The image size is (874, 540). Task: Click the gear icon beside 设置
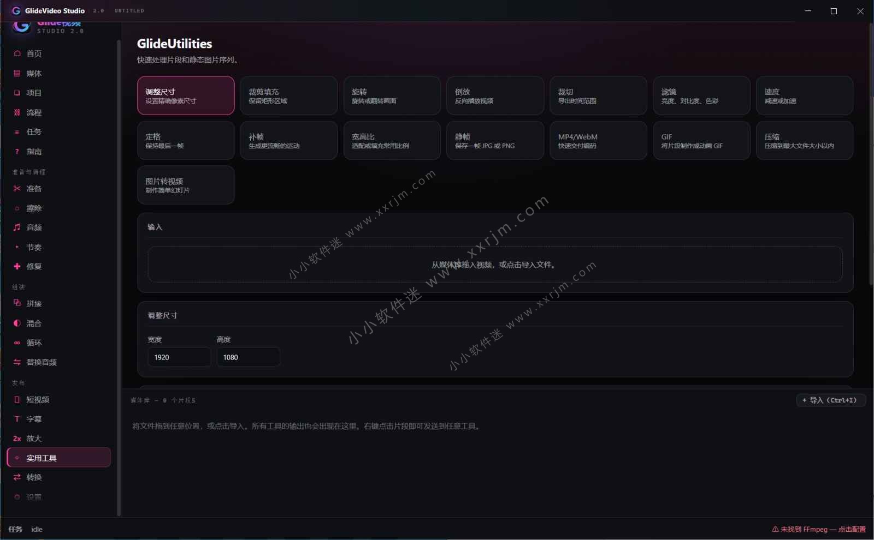(17, 497)
